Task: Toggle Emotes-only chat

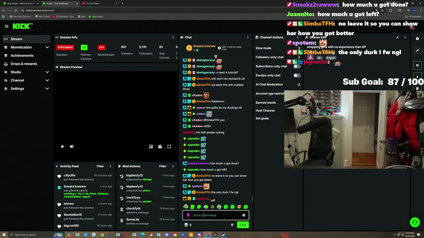Action: [x=297, y=75]
